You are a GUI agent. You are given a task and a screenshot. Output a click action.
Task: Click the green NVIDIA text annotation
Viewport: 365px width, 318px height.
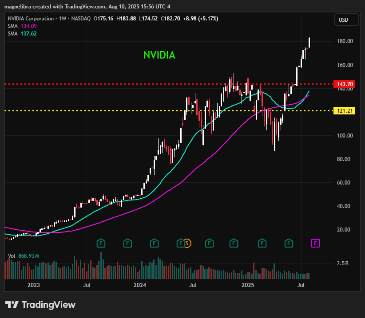[159, 55]
